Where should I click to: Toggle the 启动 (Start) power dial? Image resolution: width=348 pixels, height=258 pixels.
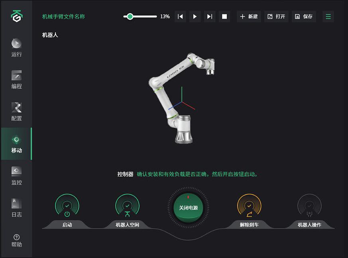click(x=67, y=206)
